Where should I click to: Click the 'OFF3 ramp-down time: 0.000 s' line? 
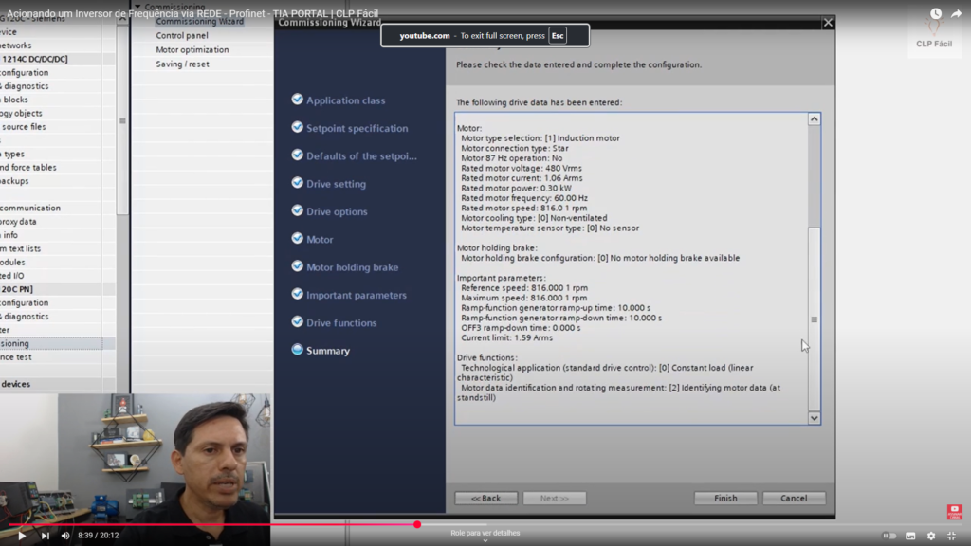(x=521, y=328)
